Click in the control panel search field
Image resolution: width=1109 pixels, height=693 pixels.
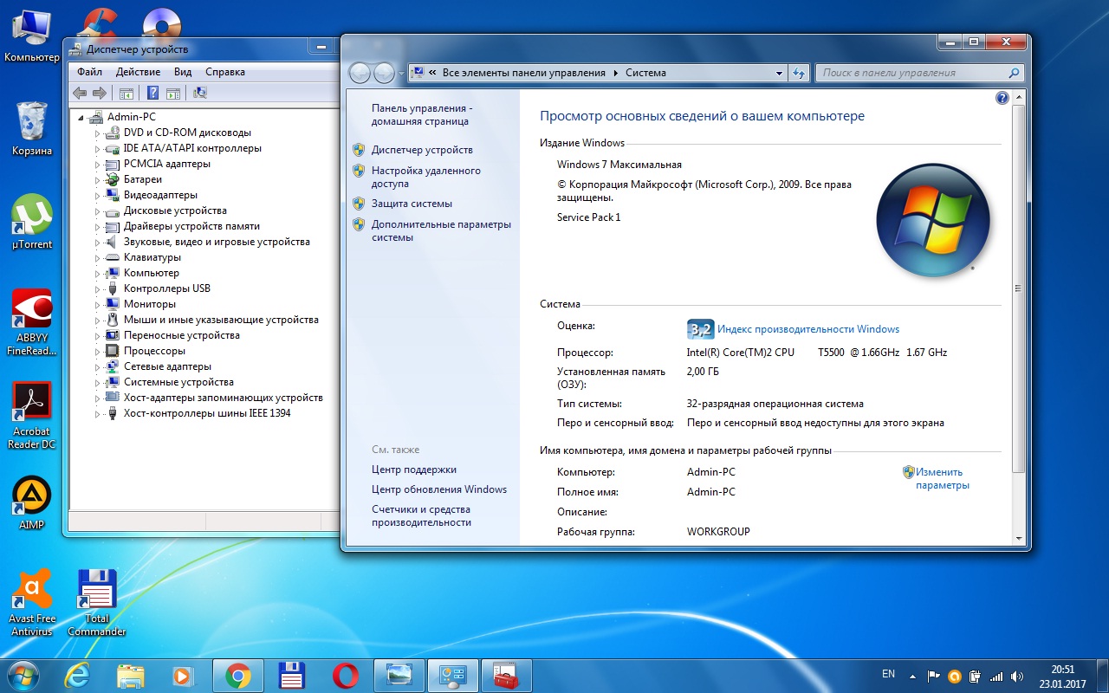pyautogui.click(x=910, y=74)
